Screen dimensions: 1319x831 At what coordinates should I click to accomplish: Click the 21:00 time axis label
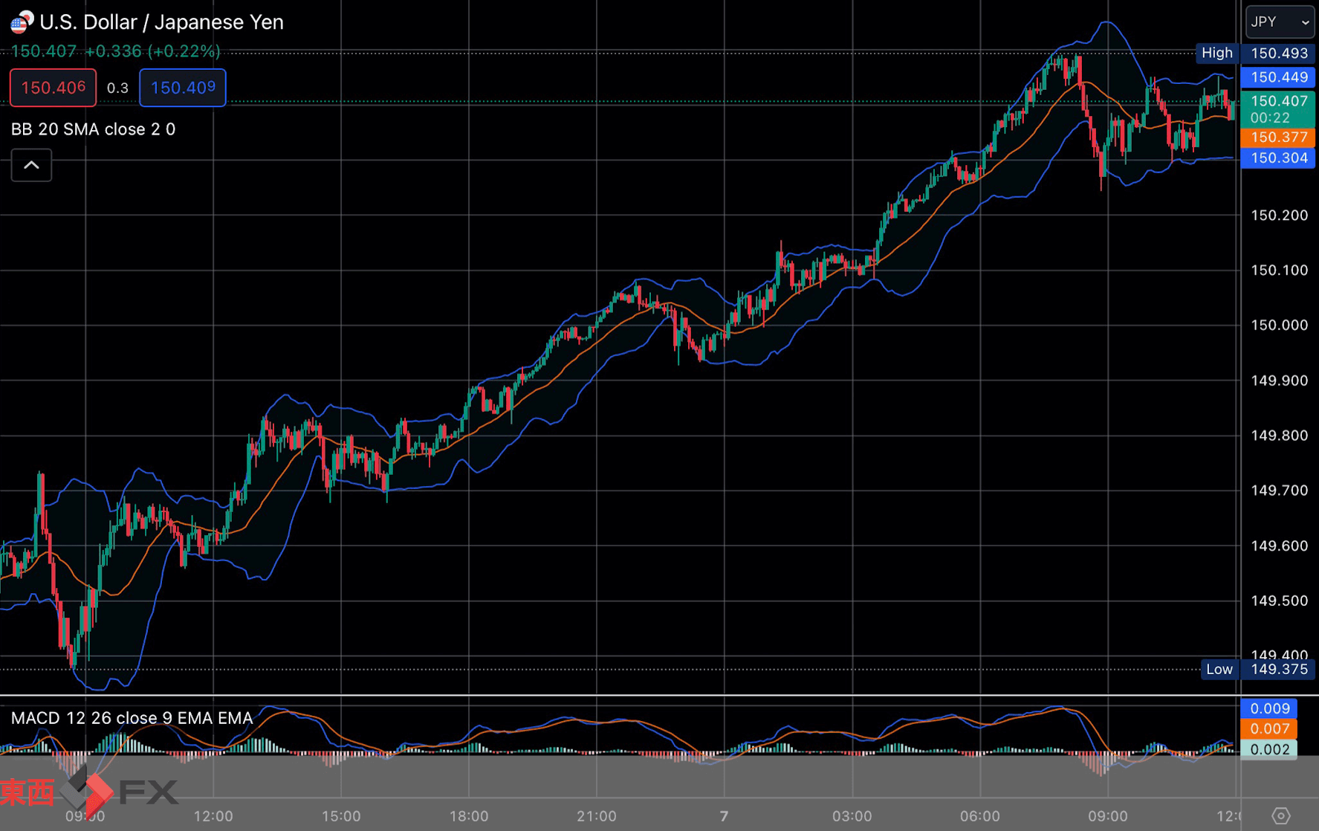[596, 816]
